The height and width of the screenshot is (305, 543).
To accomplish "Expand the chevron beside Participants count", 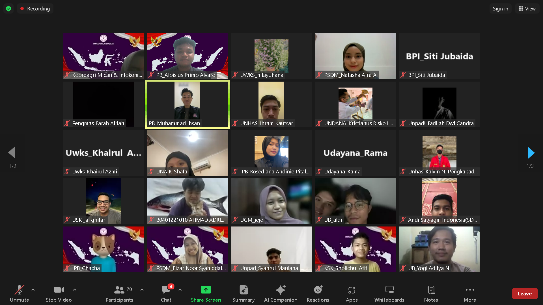I will (142, 290).
